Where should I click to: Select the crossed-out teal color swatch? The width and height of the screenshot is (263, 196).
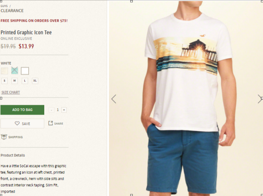(x=14, y=70)
